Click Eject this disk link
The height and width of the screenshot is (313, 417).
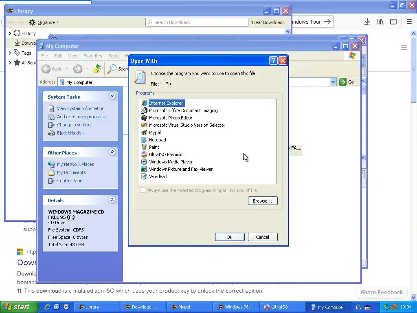[70, 133]
